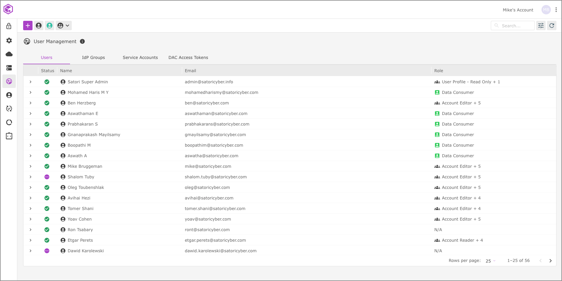Switch to the Service Accounts tab
562x281 pixels.
tap(140, 57)
